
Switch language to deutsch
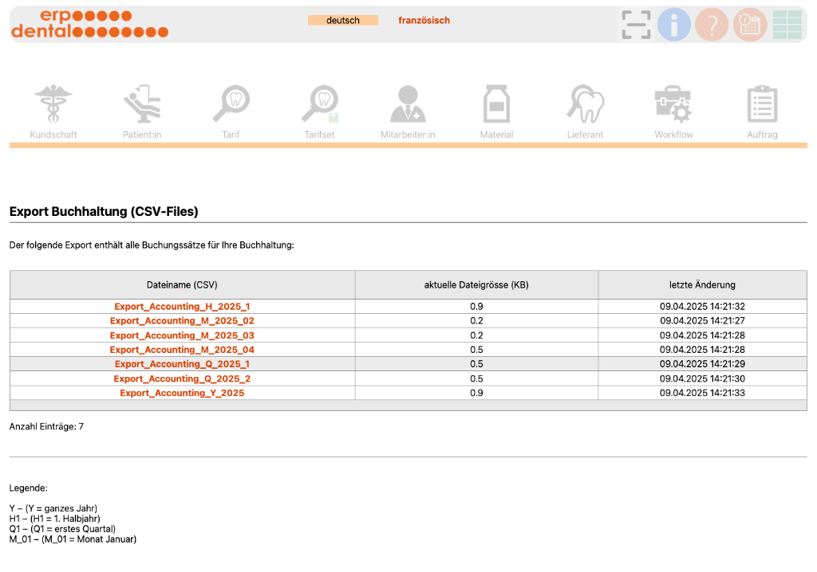343,20
